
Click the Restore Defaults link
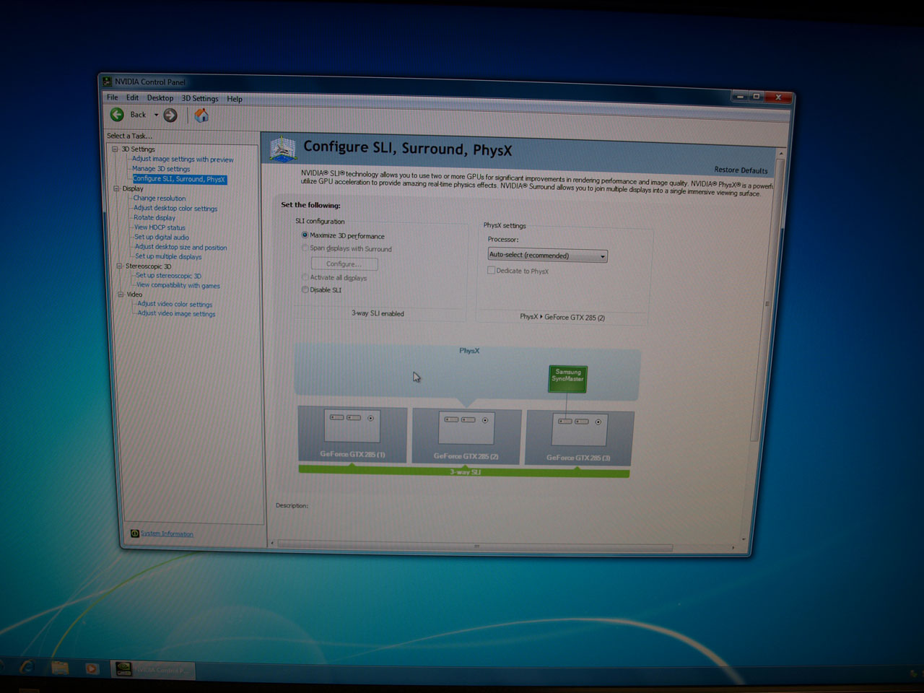tap(741, 170)
